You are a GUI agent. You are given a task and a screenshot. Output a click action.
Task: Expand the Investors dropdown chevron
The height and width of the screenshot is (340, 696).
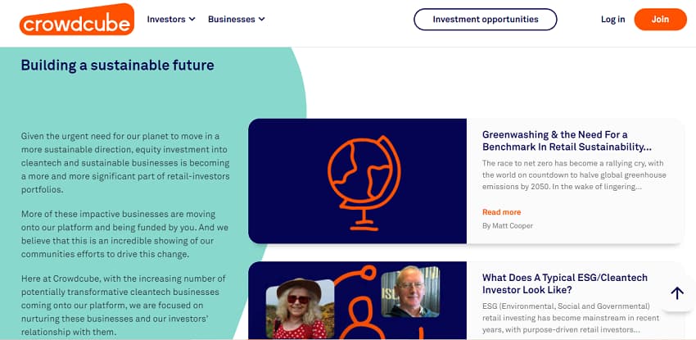click(x=192, y=19)
